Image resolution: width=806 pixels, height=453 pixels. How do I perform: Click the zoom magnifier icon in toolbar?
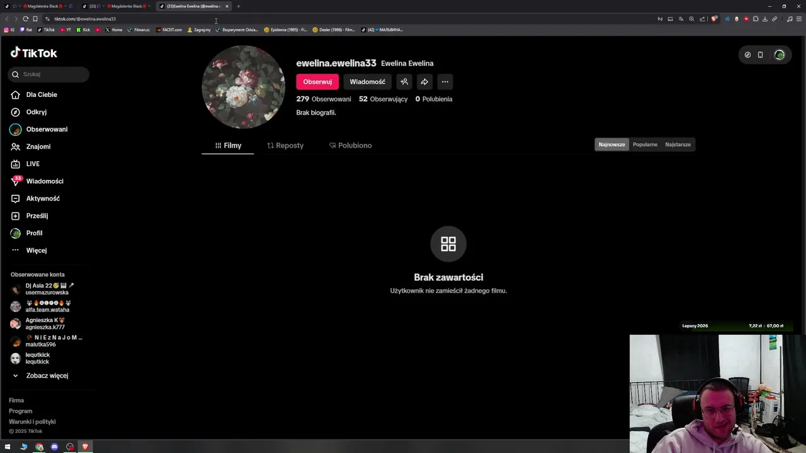pos(691,19)
